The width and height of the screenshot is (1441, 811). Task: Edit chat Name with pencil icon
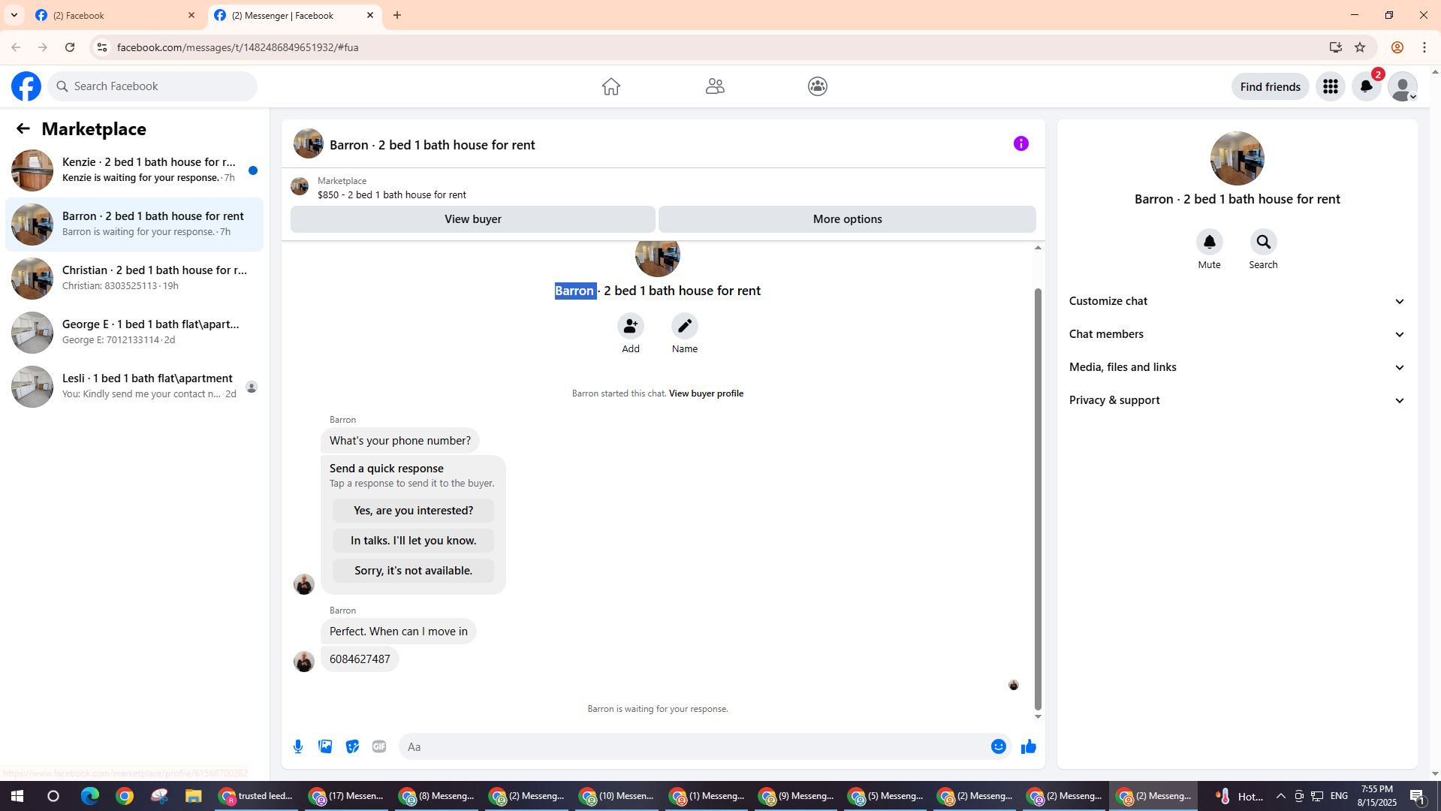pos(684,326)
